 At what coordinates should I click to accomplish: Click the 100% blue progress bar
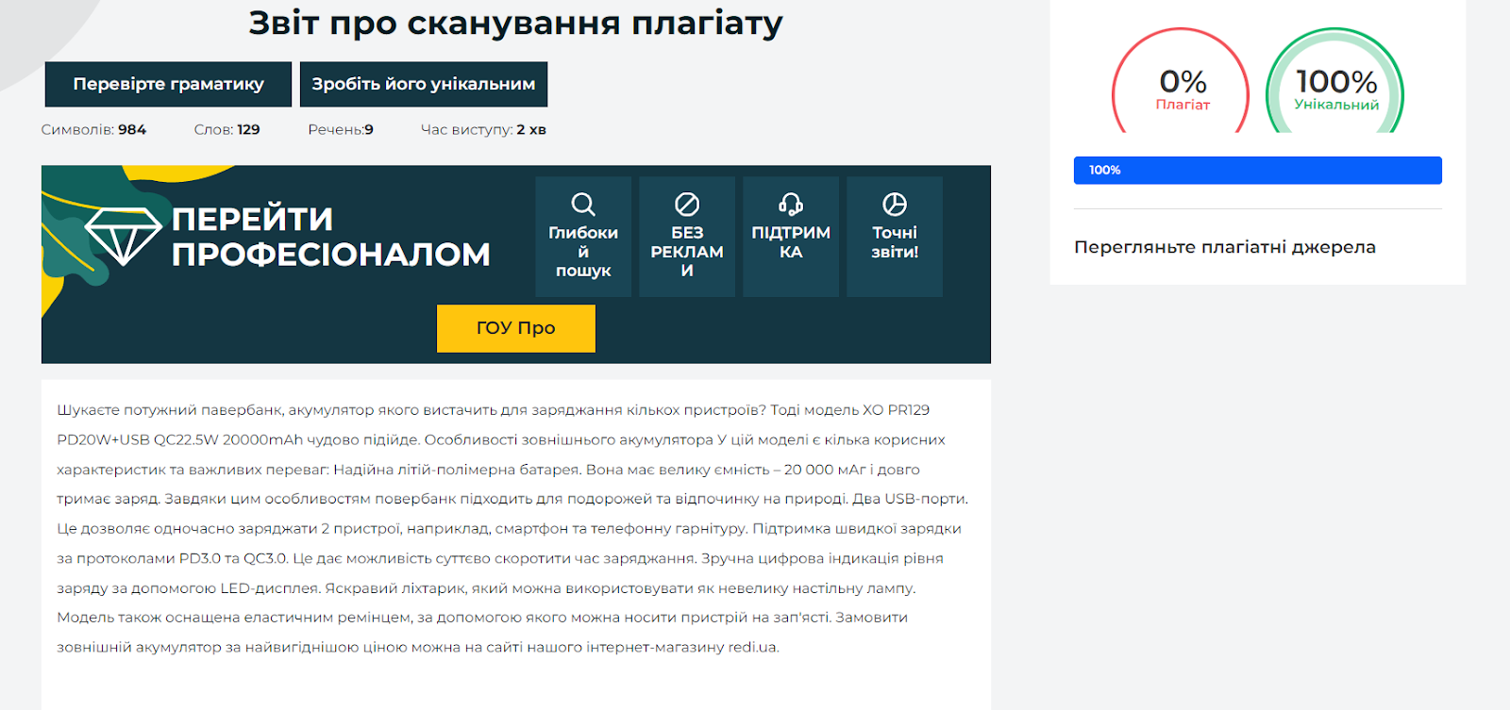[x=1258, y=170]
